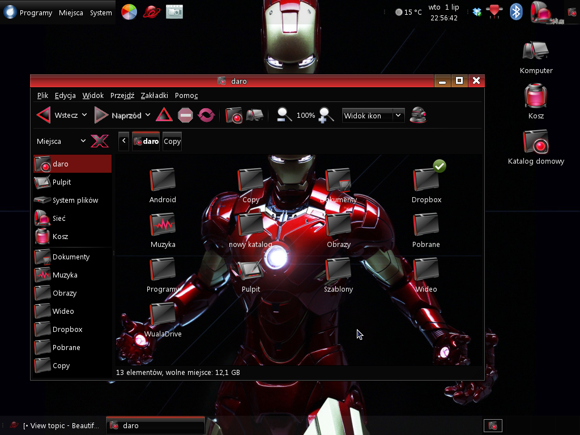Viewport: 580px width, 435px height.
Task: Click the red triangle Up icon
Action: coord(164,115)
